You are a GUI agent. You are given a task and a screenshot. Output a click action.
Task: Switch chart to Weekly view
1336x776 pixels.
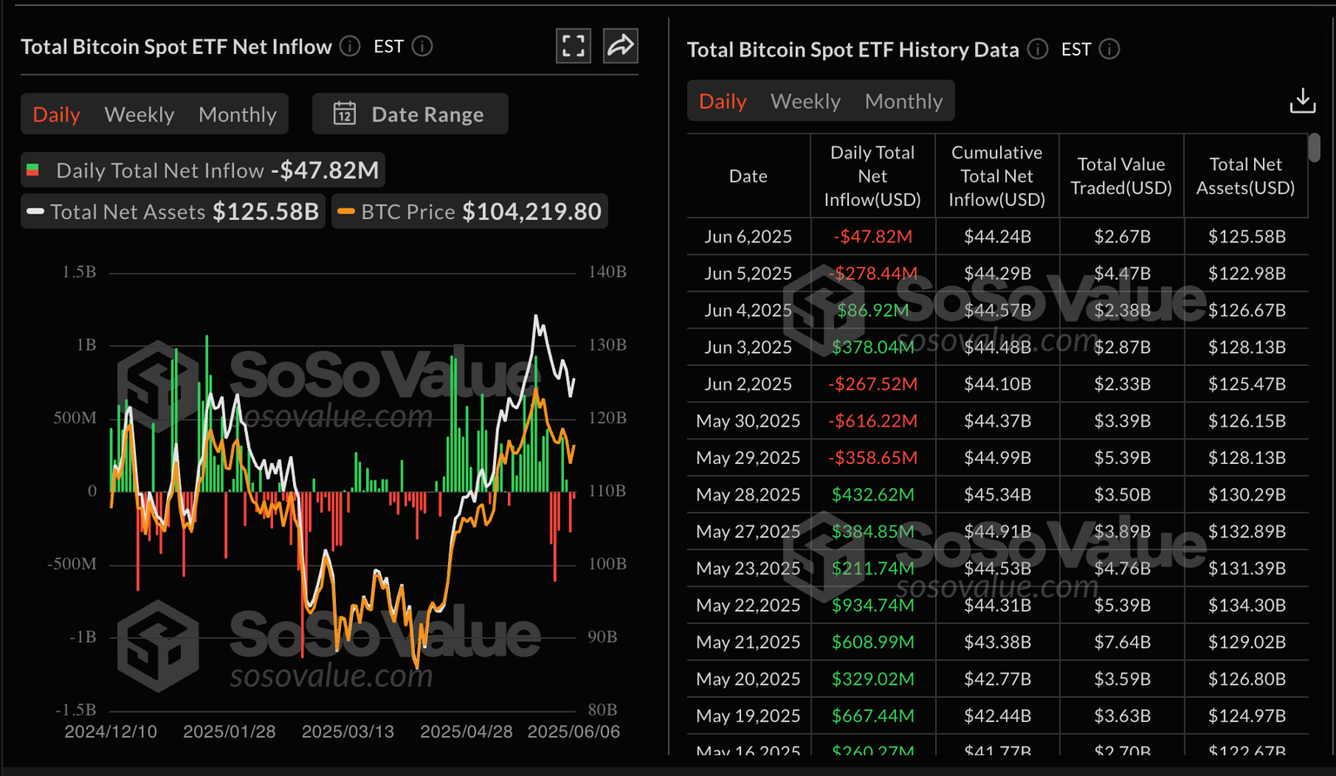tap(139, 115)
